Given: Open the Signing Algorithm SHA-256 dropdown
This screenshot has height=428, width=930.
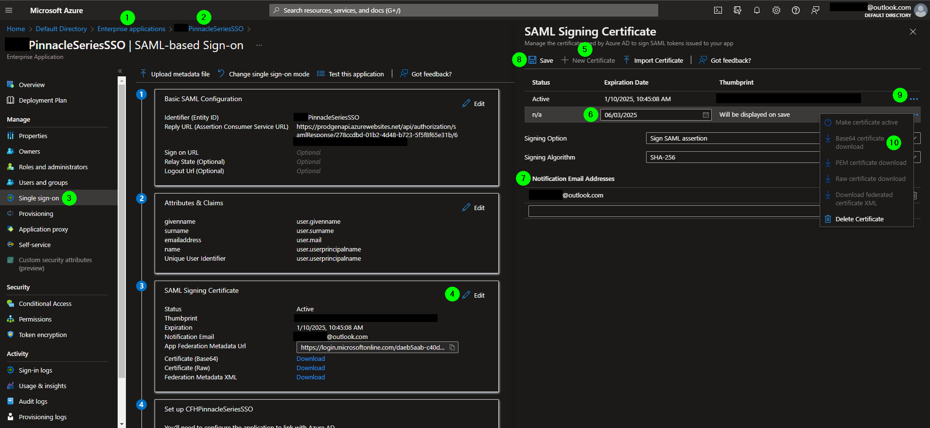Looking at the screenshot, I should coord(783,157).
